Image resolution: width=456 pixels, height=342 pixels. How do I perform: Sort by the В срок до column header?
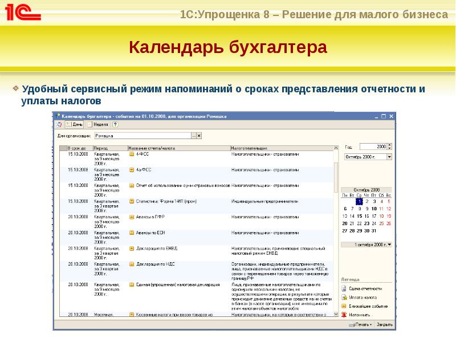[80, 148]
